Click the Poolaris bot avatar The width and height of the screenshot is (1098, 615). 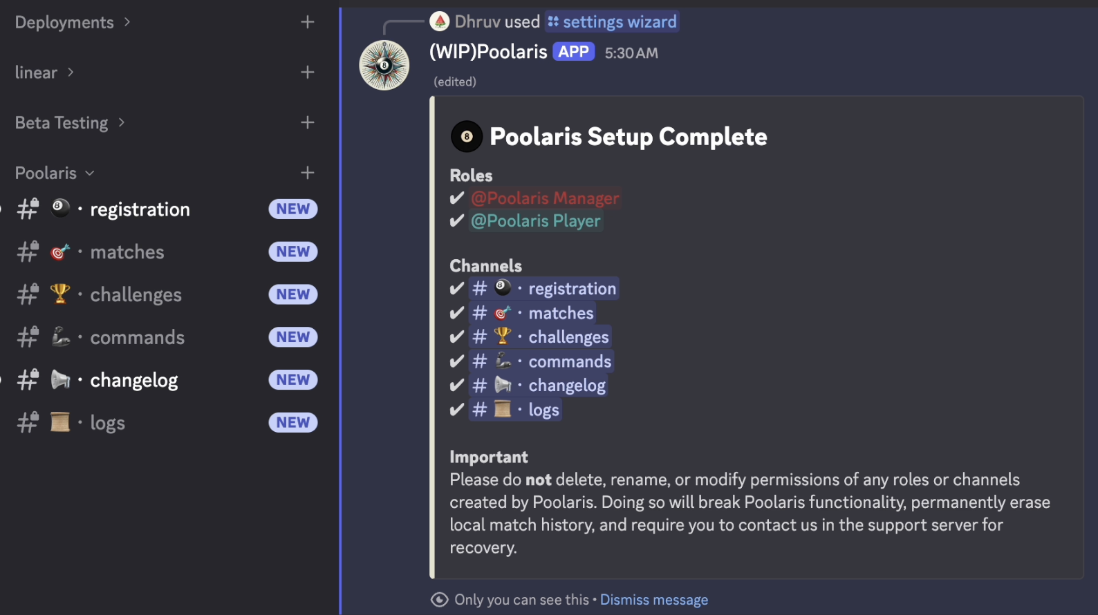coord(384,64)
